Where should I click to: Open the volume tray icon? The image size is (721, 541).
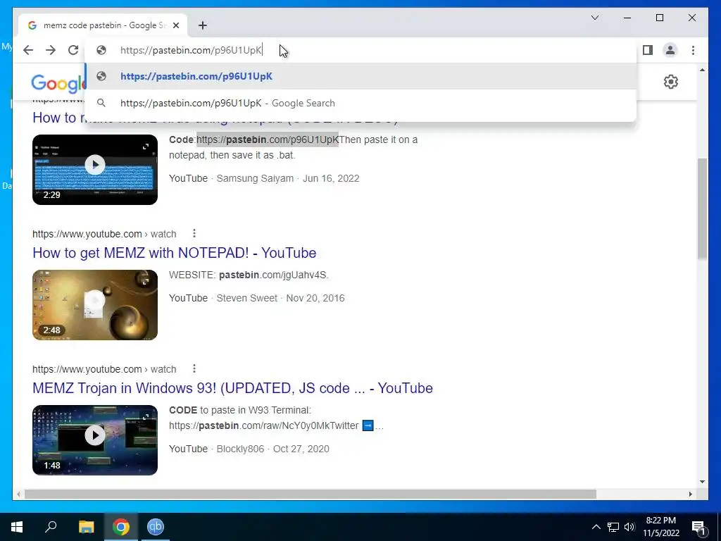click(629, 527)
